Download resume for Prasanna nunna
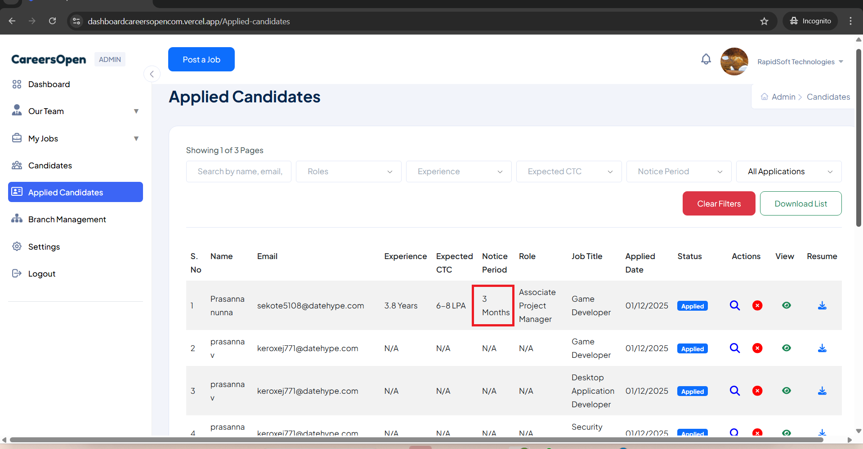Viewport: 863px width, 449px height. (x=822, y=306)
